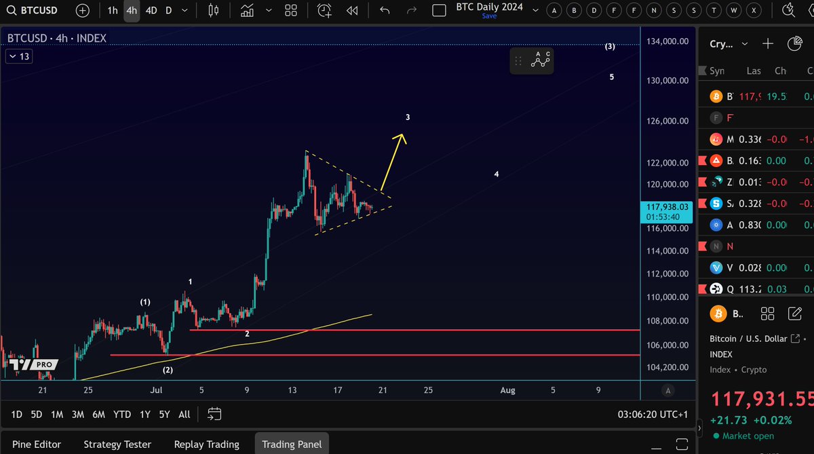814x454 pixels.
Task: Open the Indicators menu
Action: (248, 11)
